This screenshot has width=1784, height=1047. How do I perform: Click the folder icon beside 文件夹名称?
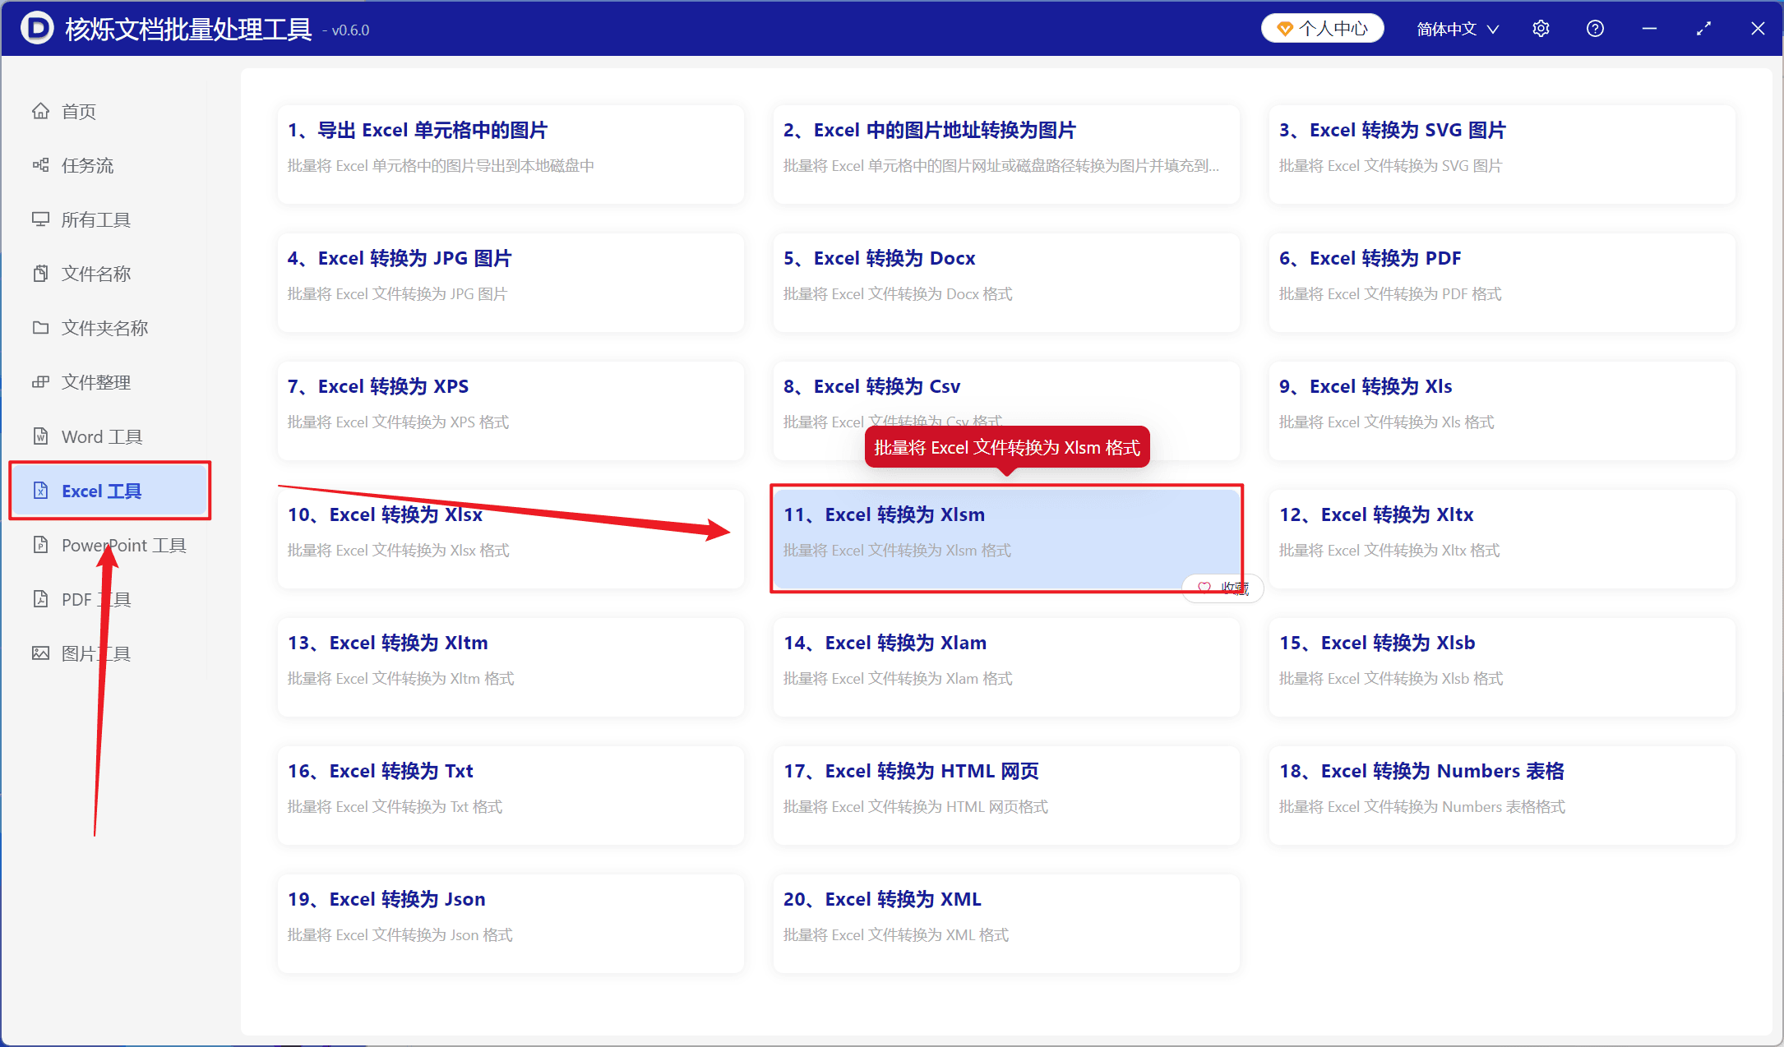click(x=40, y=328)
